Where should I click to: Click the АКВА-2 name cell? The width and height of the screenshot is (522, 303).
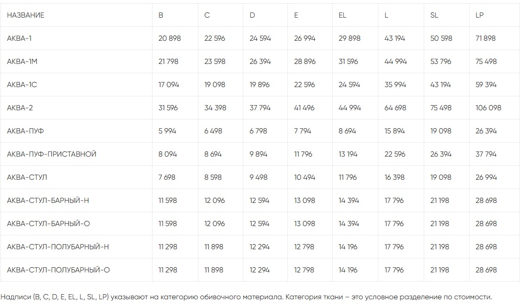tap(20, 108)
